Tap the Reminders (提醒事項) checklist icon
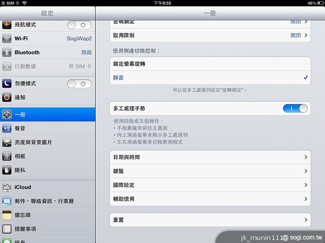The width and height of the screenshot is (325, 243). tap(7, 229)
